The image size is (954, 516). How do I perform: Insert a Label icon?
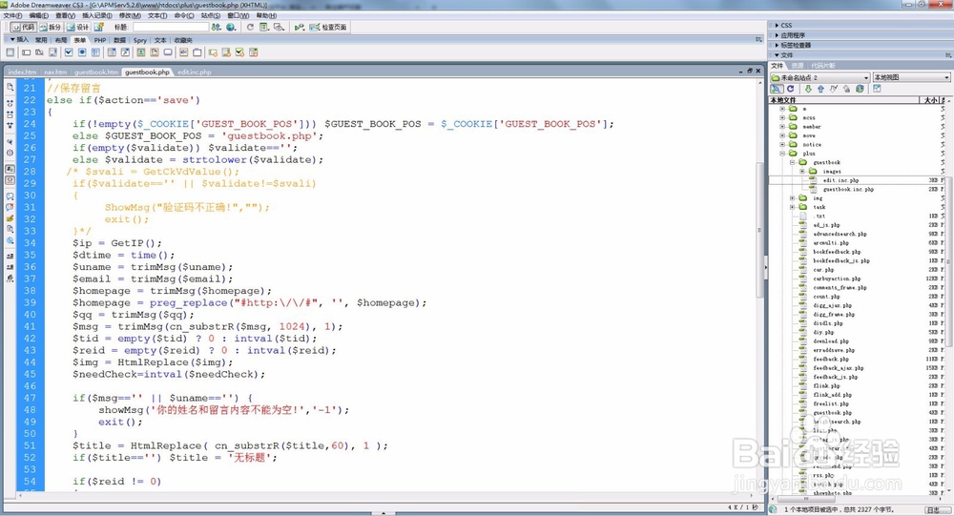(184, 53)
